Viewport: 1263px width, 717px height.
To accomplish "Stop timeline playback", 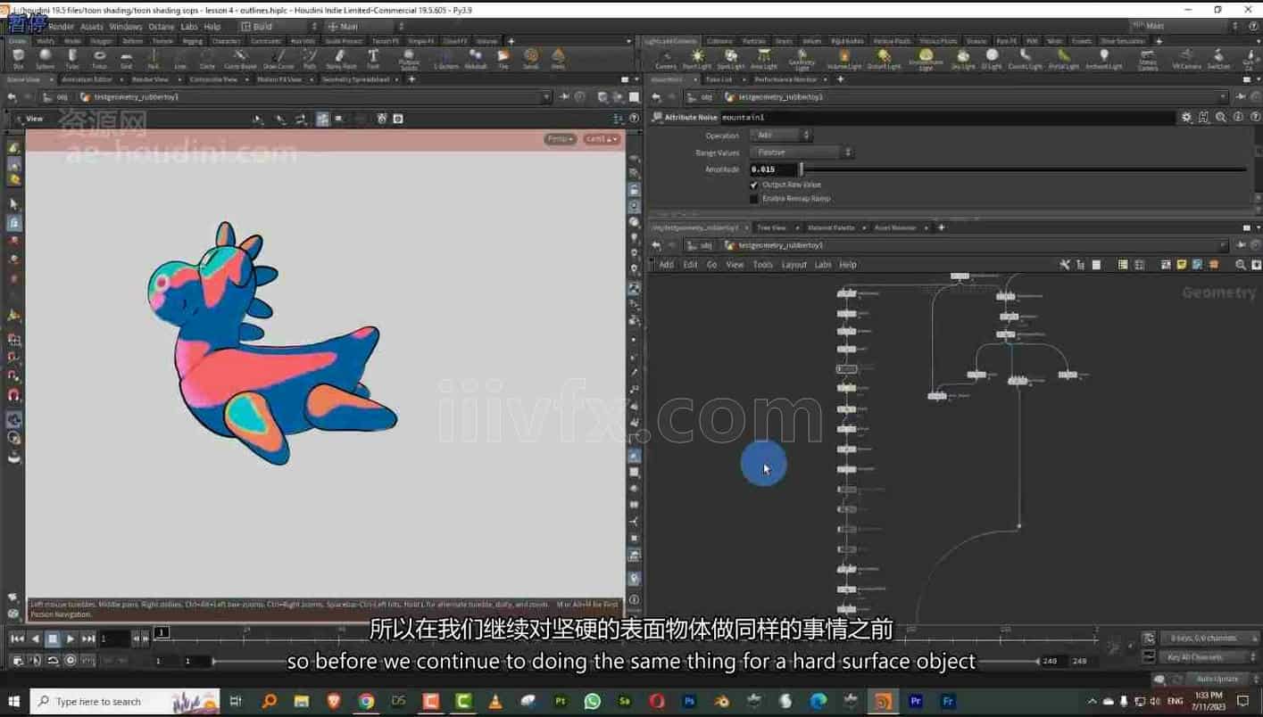I will click(53, 639).
